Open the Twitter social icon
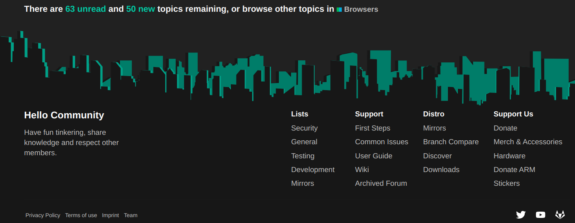Screen dimensions: 575x223 pyautogui.click(x=521, y=215)
